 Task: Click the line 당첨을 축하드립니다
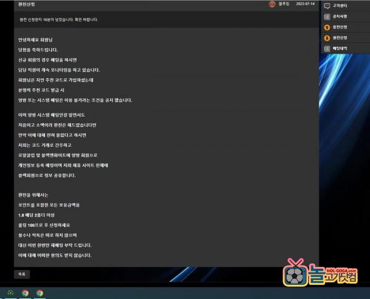pyautogui.click(x=38, y=50)
